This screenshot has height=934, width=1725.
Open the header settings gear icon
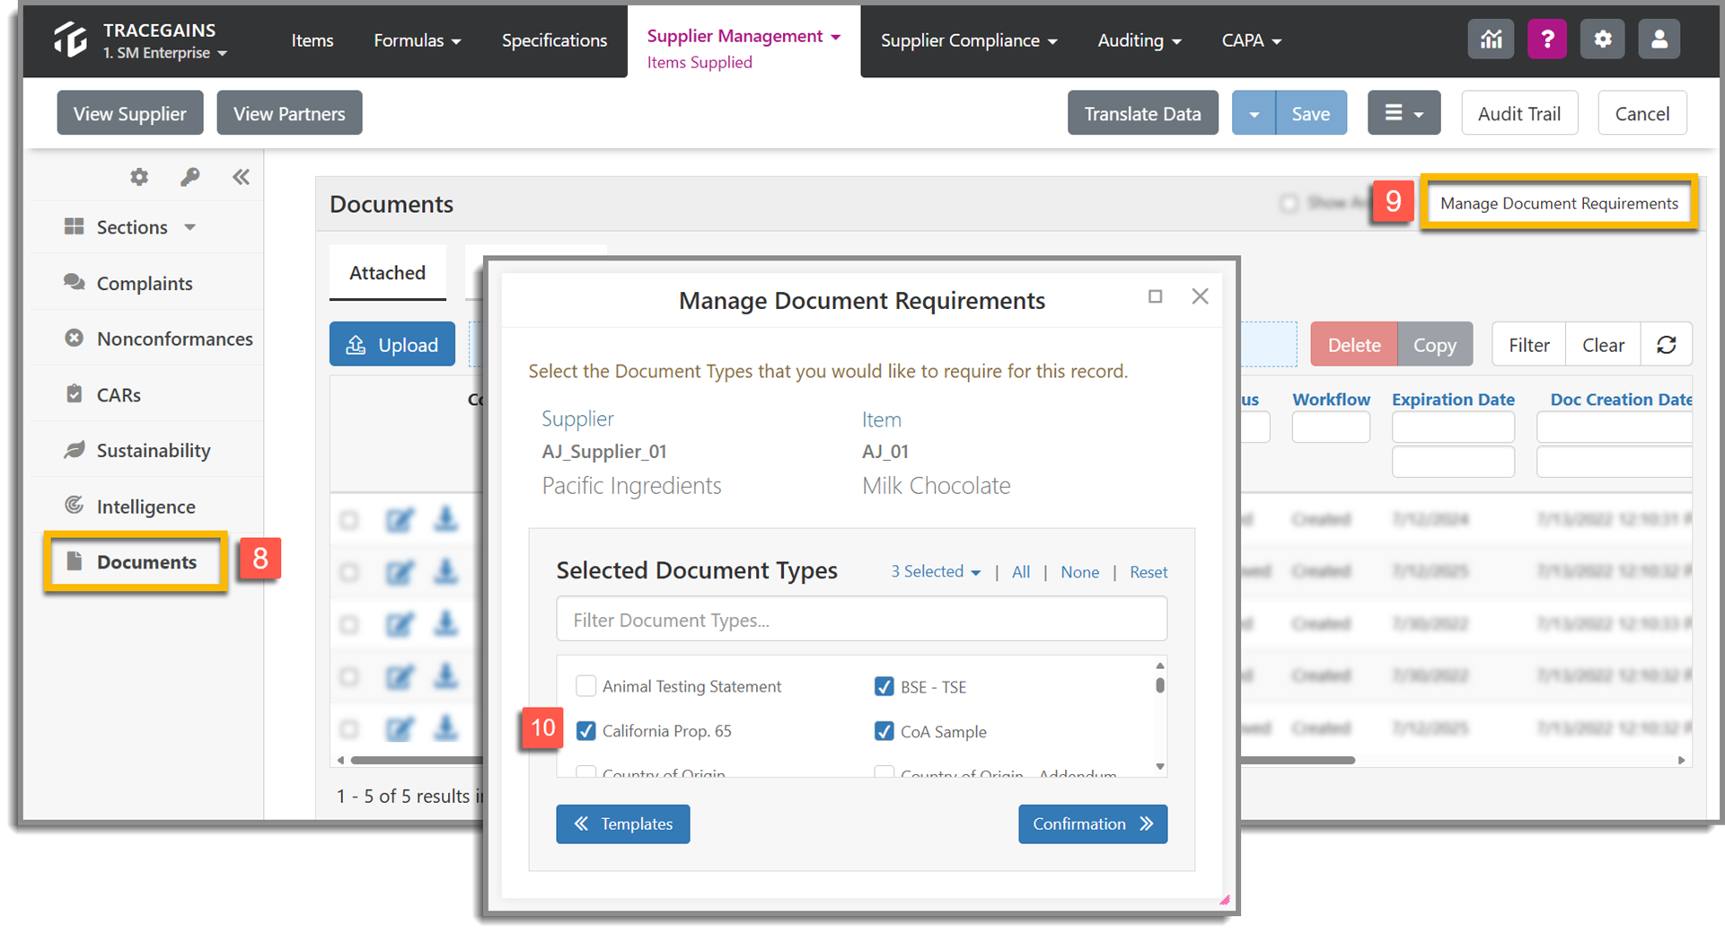[x=1603, y=40]
